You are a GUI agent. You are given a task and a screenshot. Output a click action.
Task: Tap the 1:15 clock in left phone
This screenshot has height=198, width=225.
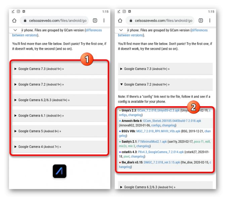(105, 11)
